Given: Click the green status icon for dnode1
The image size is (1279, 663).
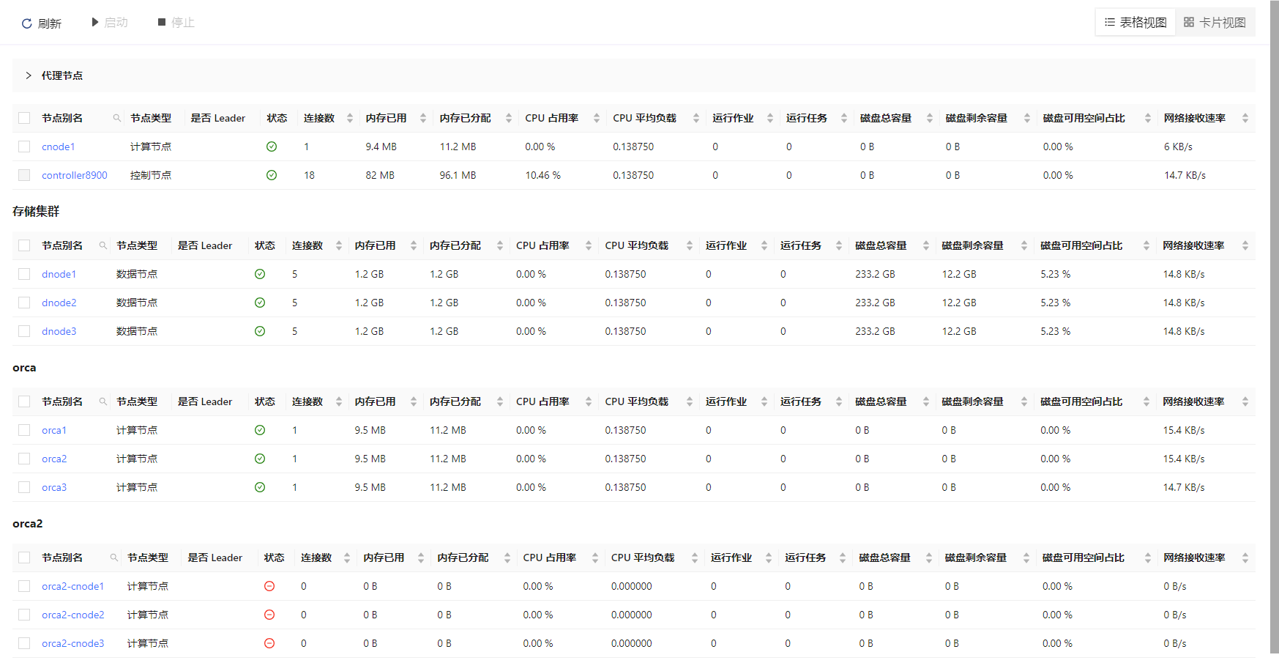Looking at the screenshot, I should [260, 274].
